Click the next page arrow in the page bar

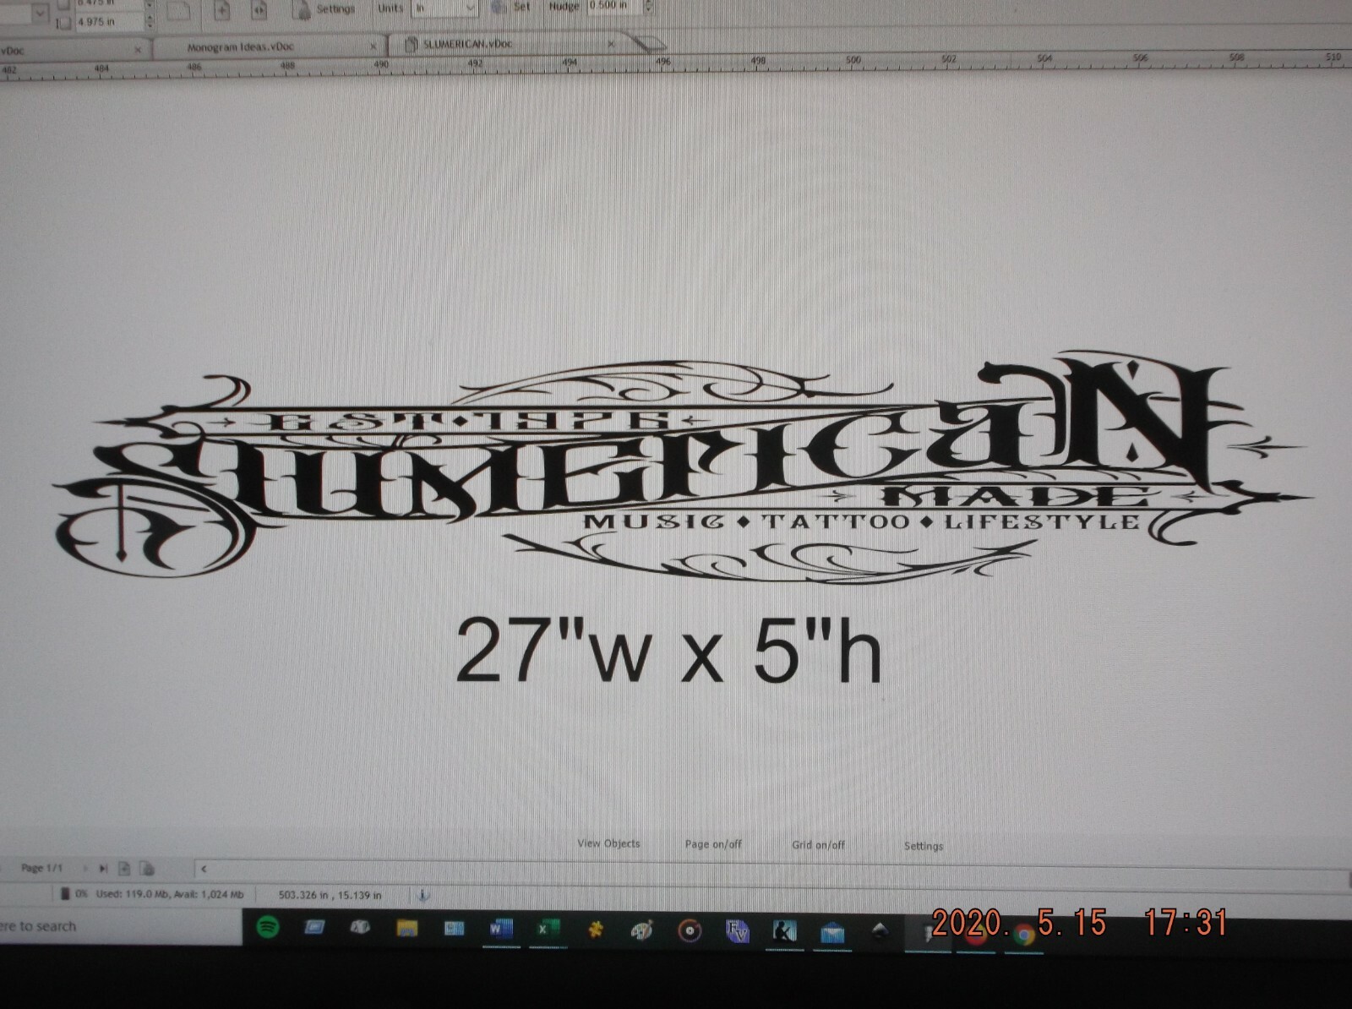click(85, 867)
